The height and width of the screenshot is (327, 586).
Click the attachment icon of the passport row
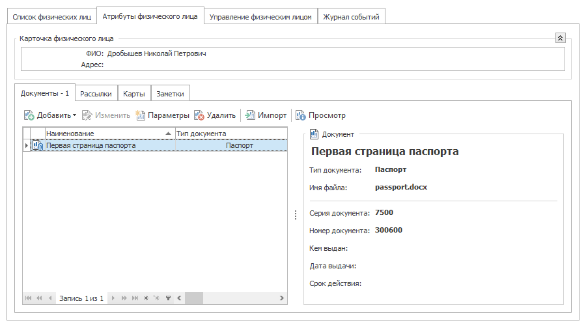coord(38,145)
